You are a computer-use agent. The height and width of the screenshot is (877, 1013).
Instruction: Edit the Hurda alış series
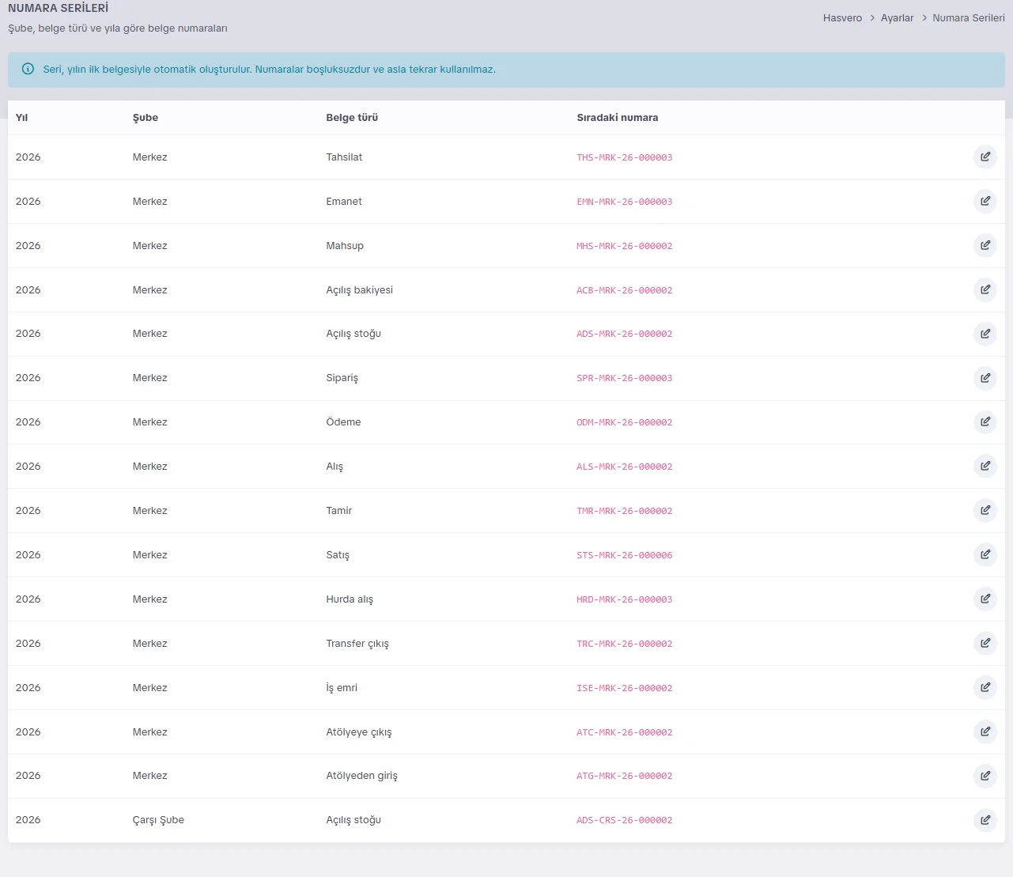point(985,599)
